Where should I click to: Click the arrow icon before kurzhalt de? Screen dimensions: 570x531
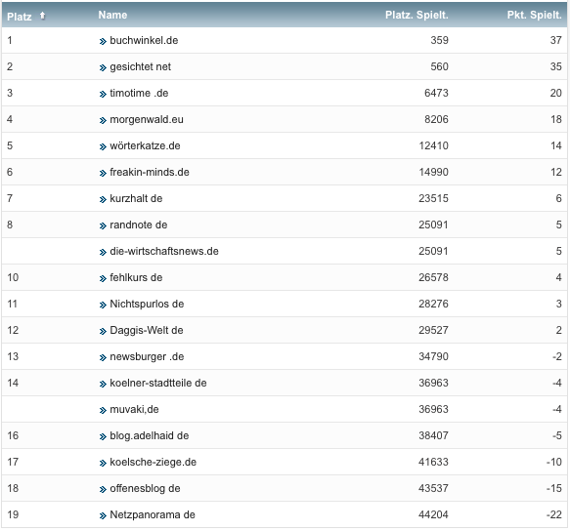click(x=103, y=200)
